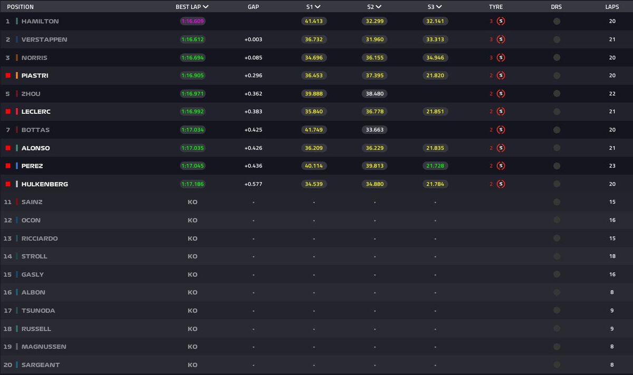Click Piastri's orange team color bar
This screenshot has height=375, width=633.
(17, 75)
